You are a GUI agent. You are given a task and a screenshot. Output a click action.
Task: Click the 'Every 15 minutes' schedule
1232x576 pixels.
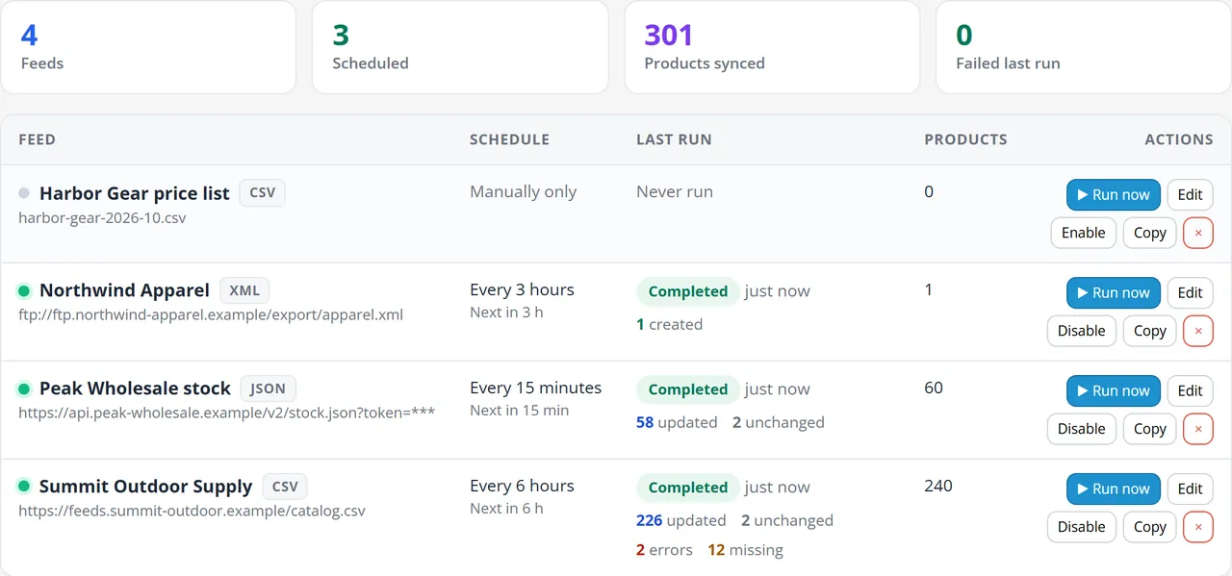click(535, 388)
